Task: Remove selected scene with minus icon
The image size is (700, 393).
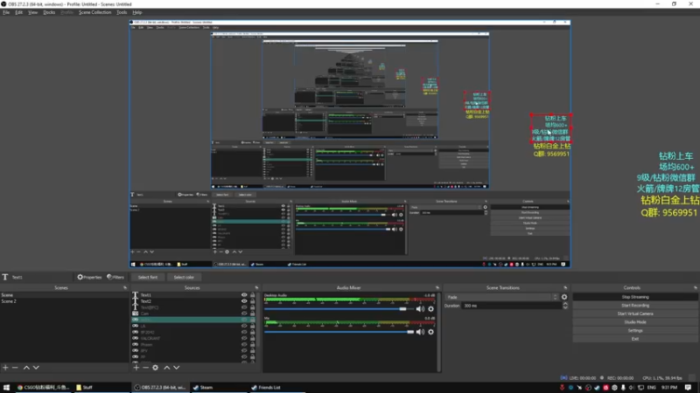Action: 15,368
